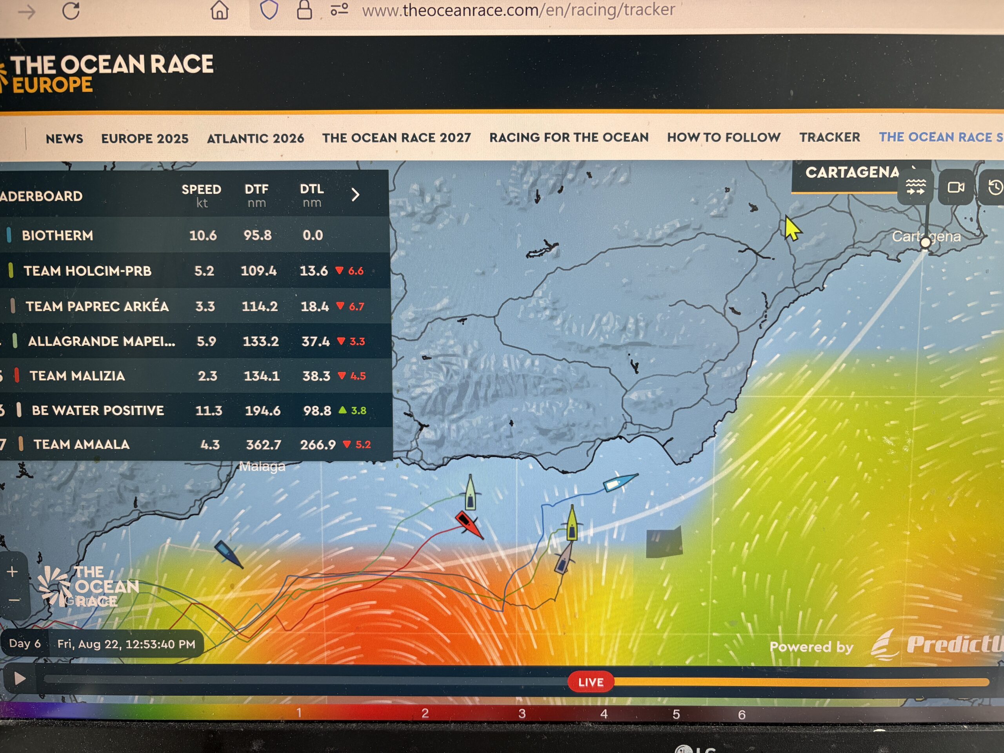Select the BIOTHERM leaderboard row
This screenshot has width=1004, height=753.
point(194,235)
